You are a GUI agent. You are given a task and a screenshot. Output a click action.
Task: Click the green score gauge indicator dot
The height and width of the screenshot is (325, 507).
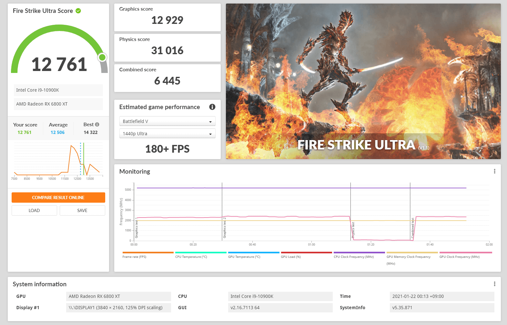point(102,57)
